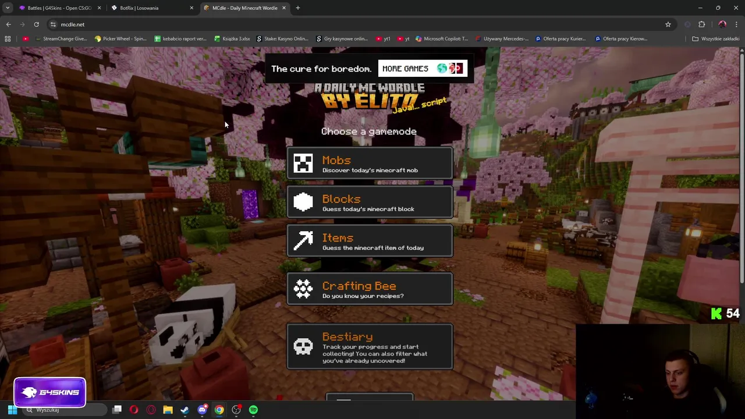Open the kebabcio raport bookmark
Screen dimensions: 745x419
tap(180, 39)
